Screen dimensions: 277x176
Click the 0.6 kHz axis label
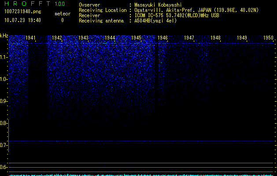point(4,167)
